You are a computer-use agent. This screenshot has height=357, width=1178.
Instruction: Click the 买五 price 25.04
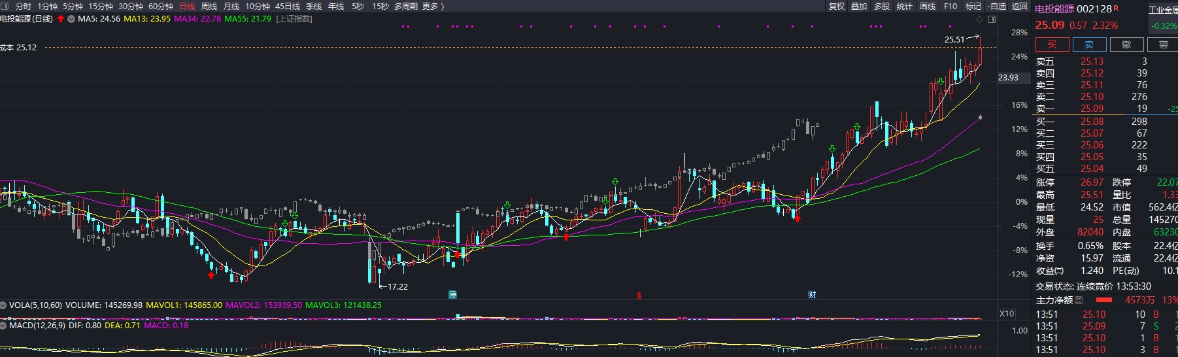click(x=1092, y=169)
